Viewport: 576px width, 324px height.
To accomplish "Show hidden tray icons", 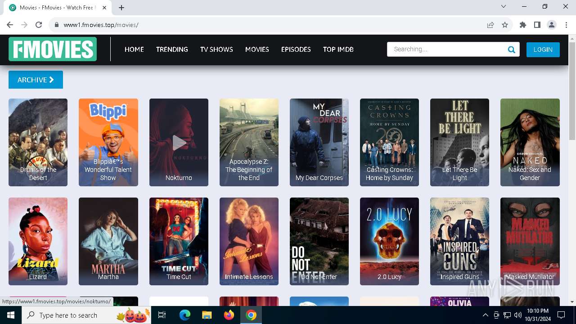I will (x=486, y=315).
